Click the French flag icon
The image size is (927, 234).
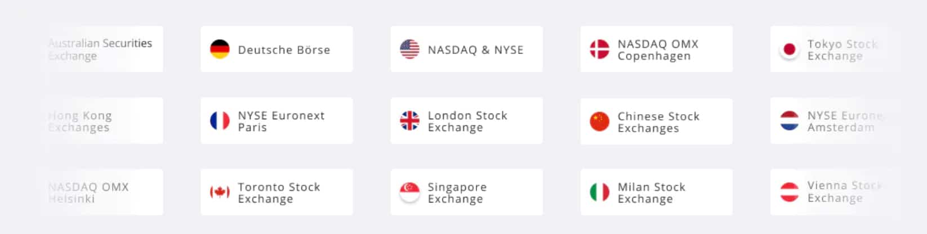tap(220, 120)
